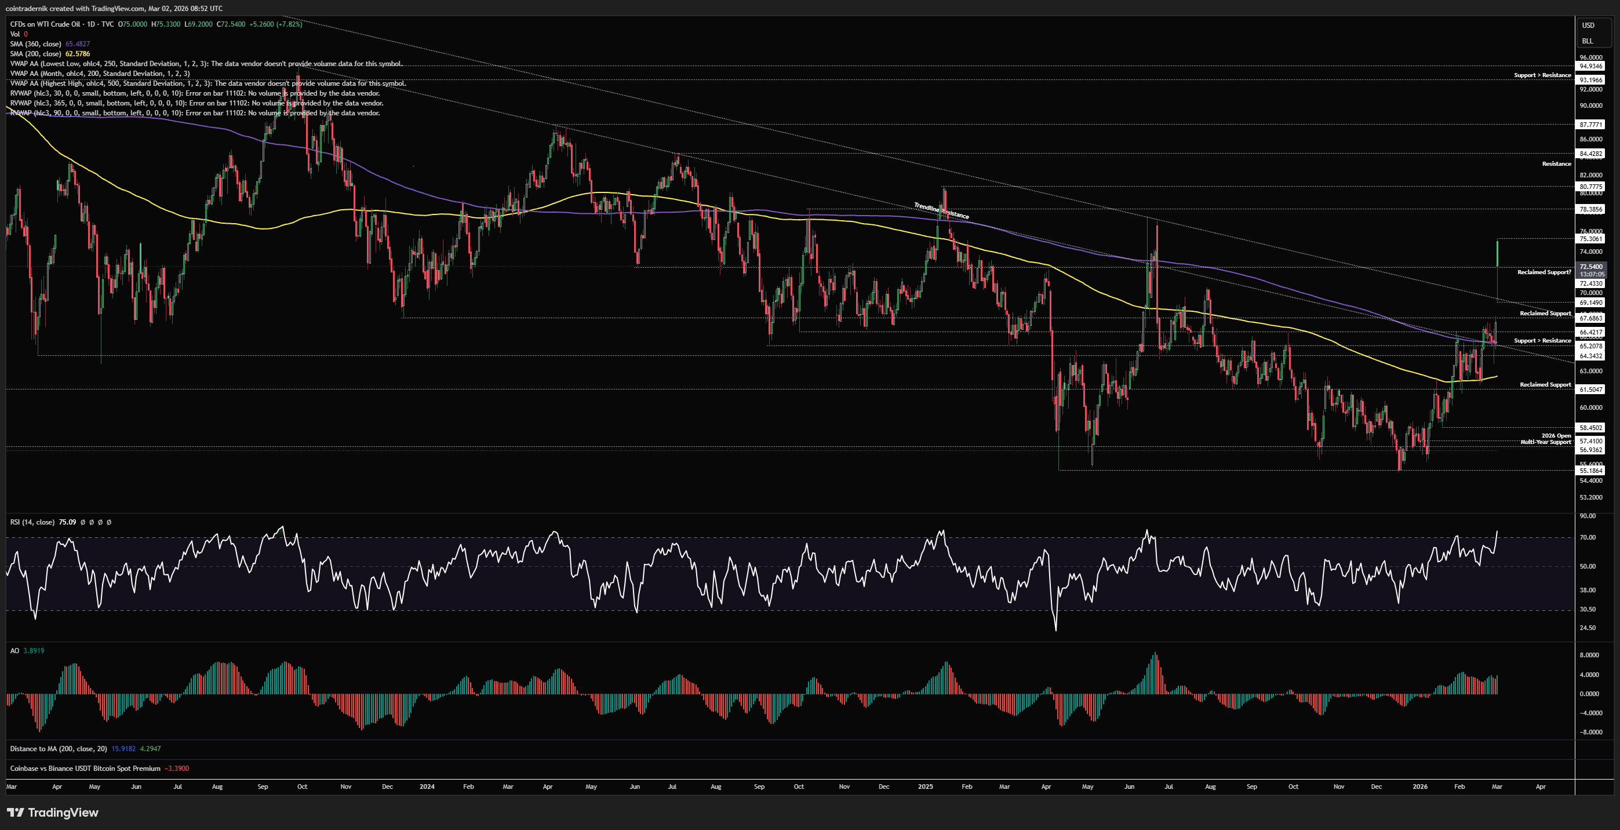Click the 94.9346 price level label
1620x830 pixels.
click(1591, 66)
